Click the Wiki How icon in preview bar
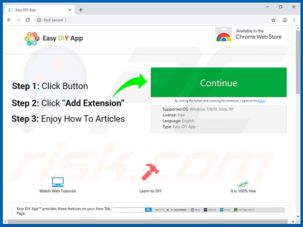Viewport: 303px width, 227px height. [x=206, y=210]
